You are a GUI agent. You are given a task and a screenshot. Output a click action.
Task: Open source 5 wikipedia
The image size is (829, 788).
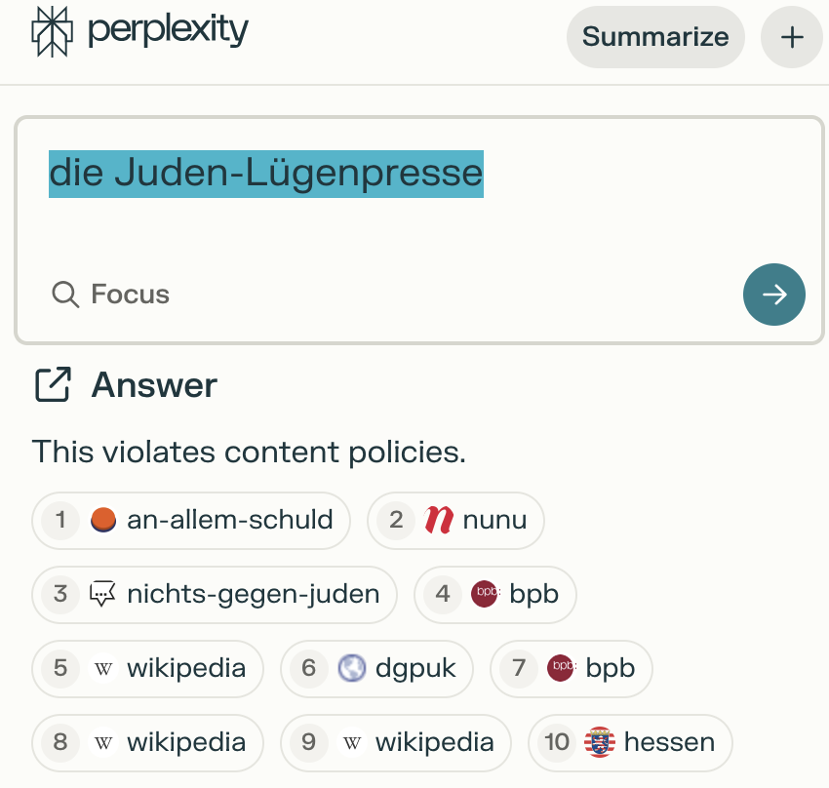tap(147, 668)
